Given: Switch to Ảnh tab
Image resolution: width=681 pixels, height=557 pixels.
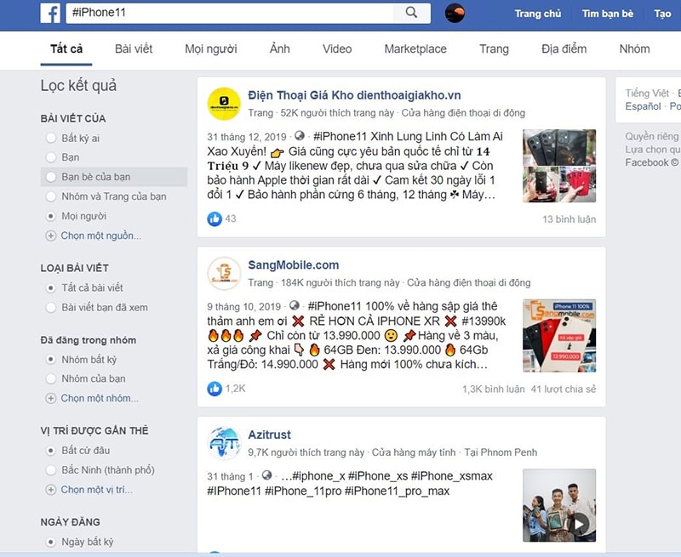Looking at the screenshot, I should point(280,48).
